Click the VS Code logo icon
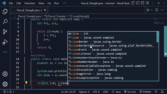Viewport: 167px width, 94px height. click(4, 3)
